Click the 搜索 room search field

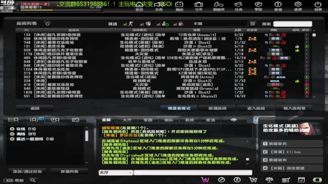tap(293, 24)
